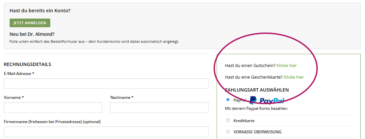Click into the Vorname field
365x139 pixels.
point(53,108)
